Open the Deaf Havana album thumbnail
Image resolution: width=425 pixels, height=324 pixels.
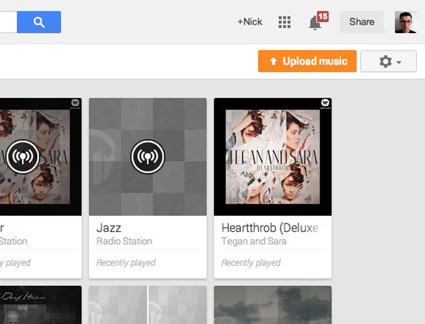pos(41,305)
